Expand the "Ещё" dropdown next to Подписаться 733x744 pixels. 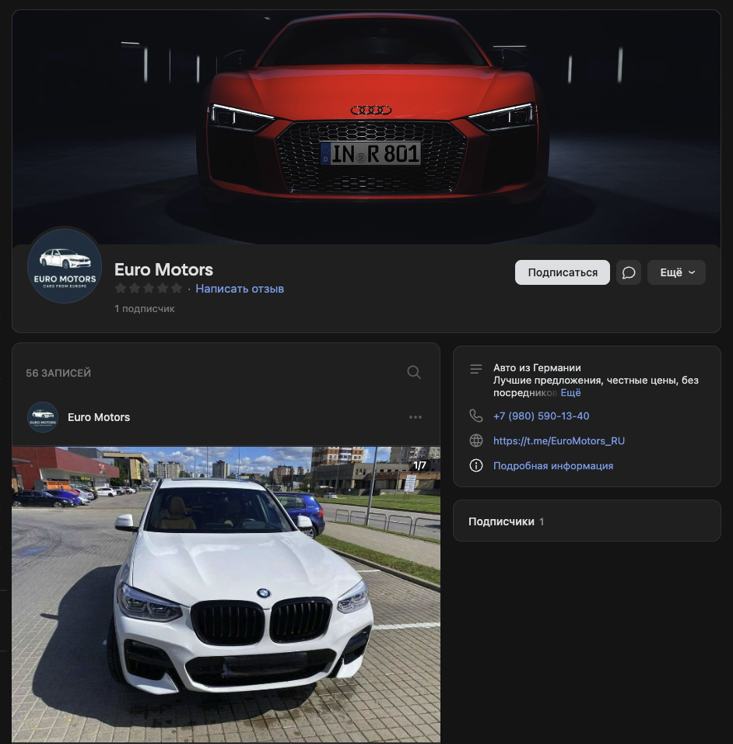tap(676, 272)
